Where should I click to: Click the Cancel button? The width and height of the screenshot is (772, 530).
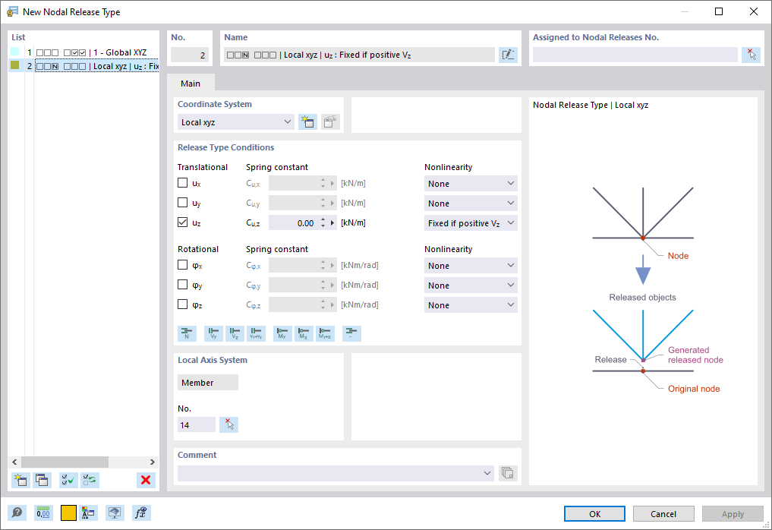tap(663, 514)
